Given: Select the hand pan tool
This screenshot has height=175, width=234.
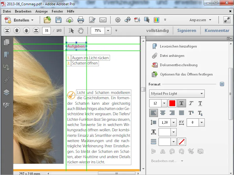Looking at the screenshot, I should point(81,31).
